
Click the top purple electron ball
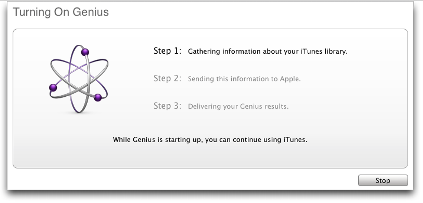click(85, 52)
